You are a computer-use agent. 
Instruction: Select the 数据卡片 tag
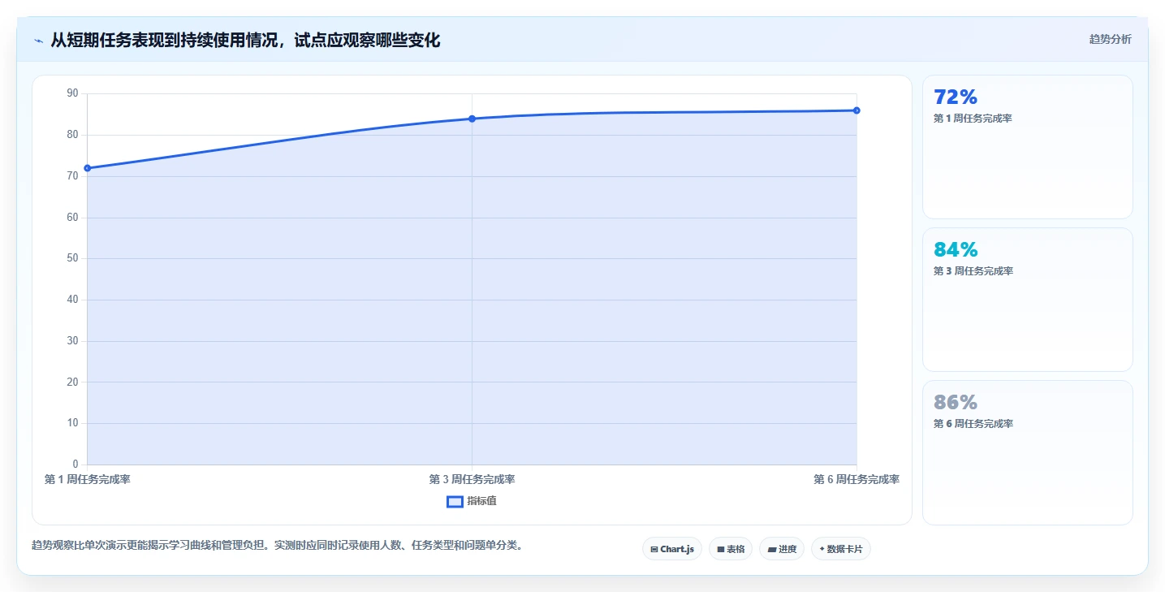click(840, 549)
